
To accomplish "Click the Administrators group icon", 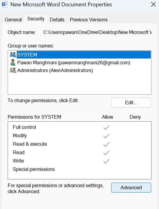I will [x=13, y=70].
